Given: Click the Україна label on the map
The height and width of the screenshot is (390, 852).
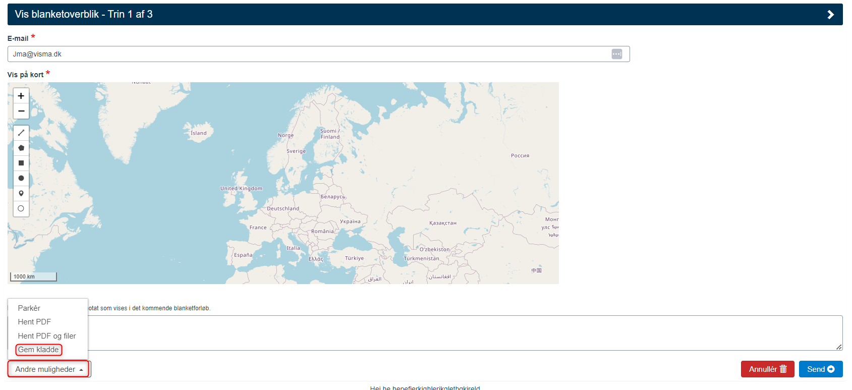Looking at the screenshot, I should tap(350, 221).
